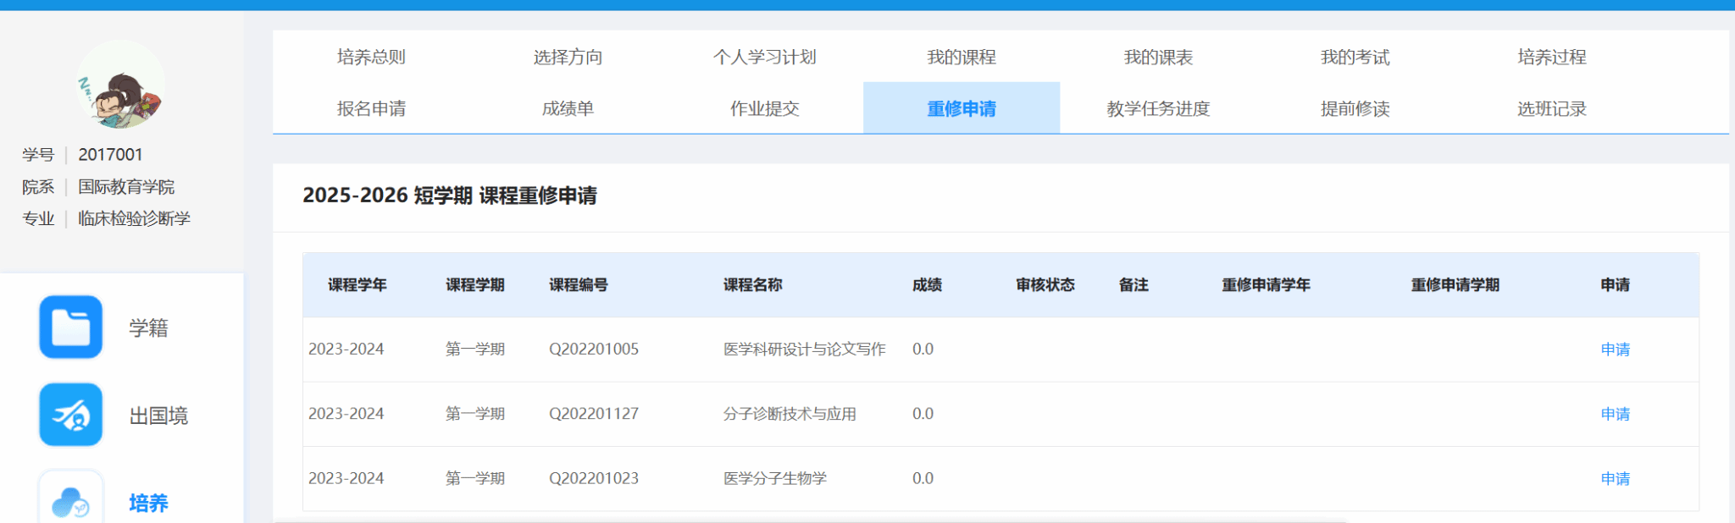Click the 培养 cloud icon
The height and width of the screenshot is (523, 1735).
click(70, 501)
